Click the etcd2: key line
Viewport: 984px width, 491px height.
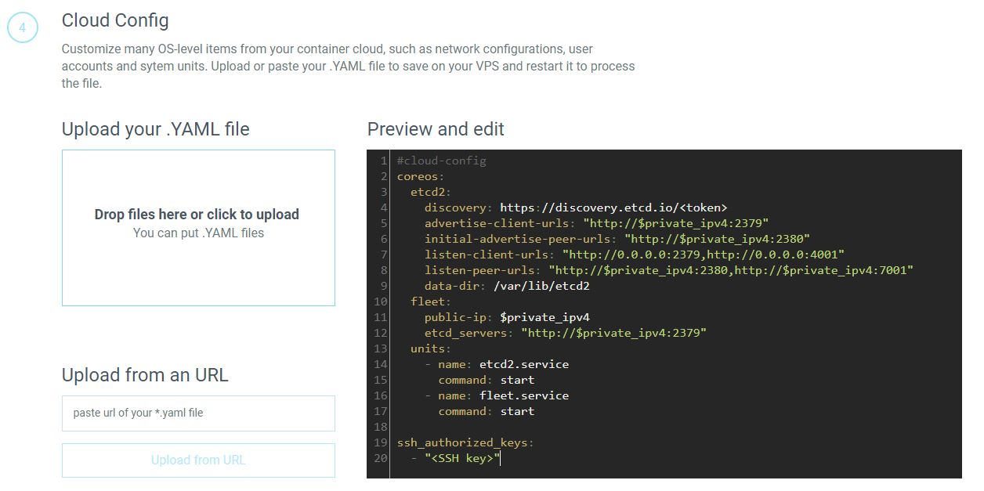pyautogui.click(x=431, y=192)
